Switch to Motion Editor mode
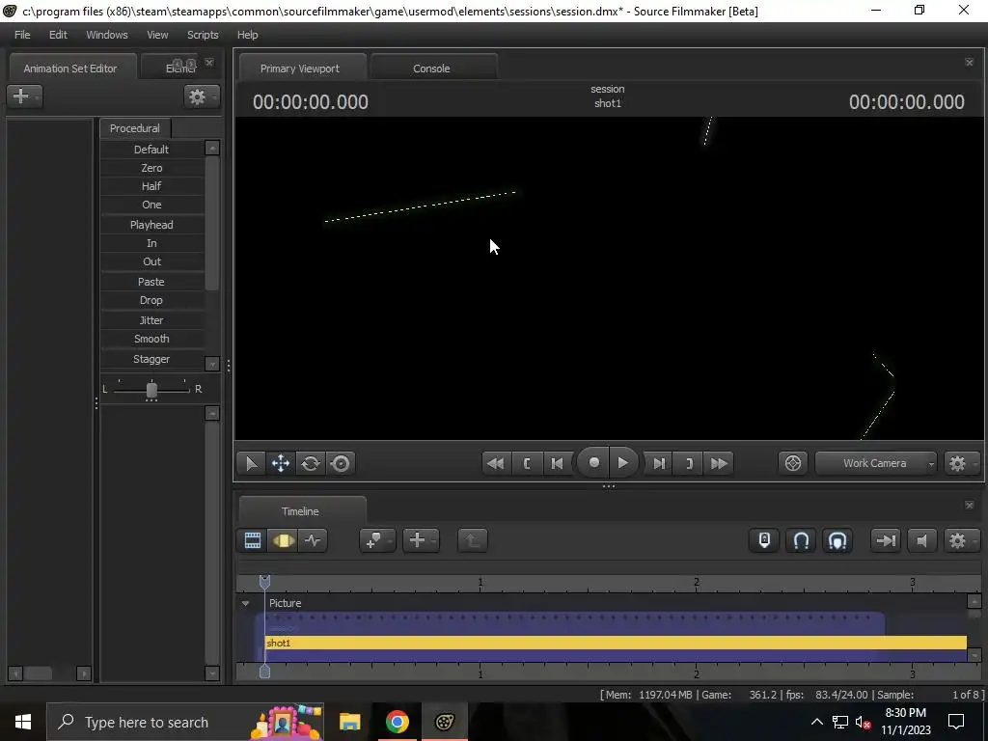This screenshot has height=741, width=988. pyautogui.click(x=283, y=540)
